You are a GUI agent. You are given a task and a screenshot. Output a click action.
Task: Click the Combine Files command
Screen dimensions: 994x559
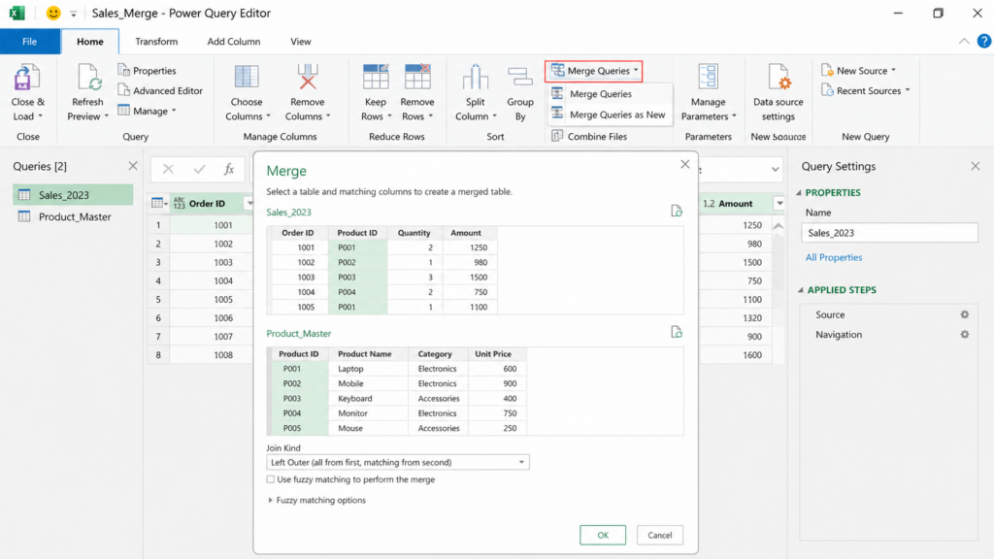(589, 136)
